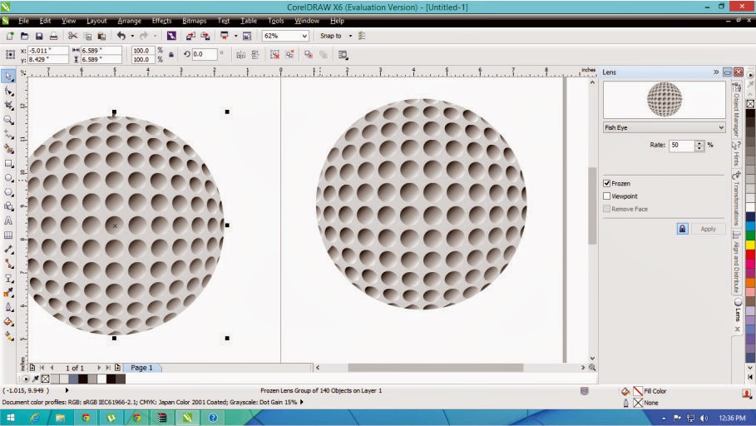The width and height of the screenshot is (756, 426).
Task: Open the Object Manager docker tab
Action: (x=736, y=110)
